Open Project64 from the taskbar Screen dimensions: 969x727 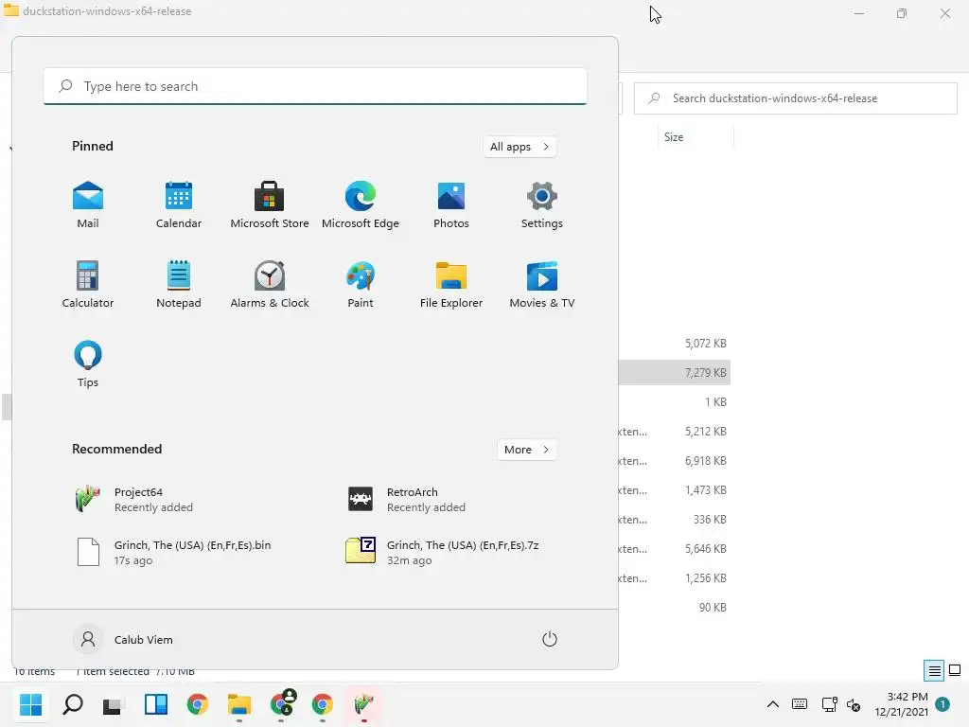(364, 704)
